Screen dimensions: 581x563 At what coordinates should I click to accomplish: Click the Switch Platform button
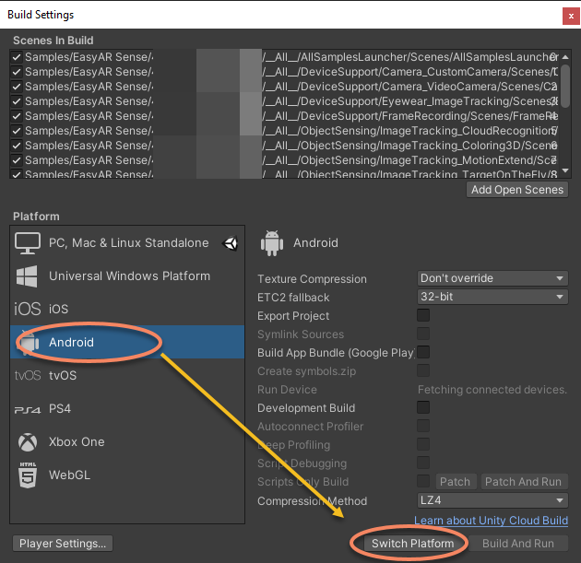coord(412,544)
